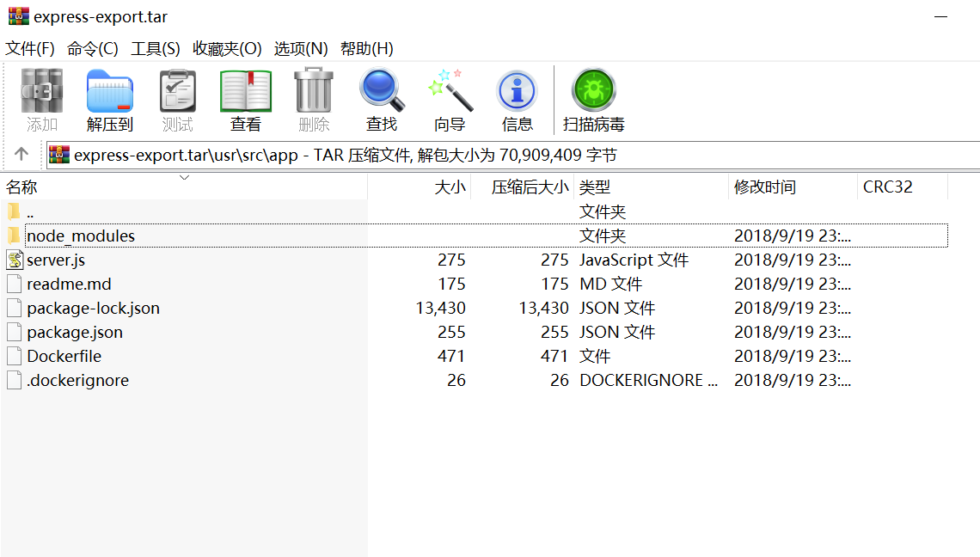Screen dimensions: 980x557
Task: Sort by 大小 column header
Action: pyautogui.click(x=450, y=187)
